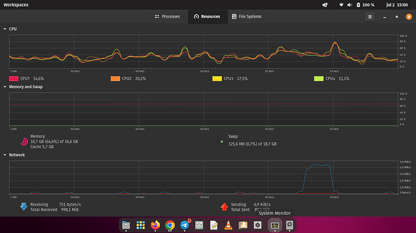Open Telegram from the dock
416x233 pixels.
[184, 225]
